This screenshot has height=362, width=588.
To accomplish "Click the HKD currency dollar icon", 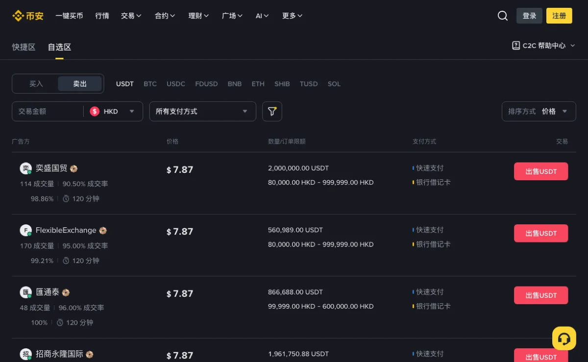I will click(x=95, y=111).
